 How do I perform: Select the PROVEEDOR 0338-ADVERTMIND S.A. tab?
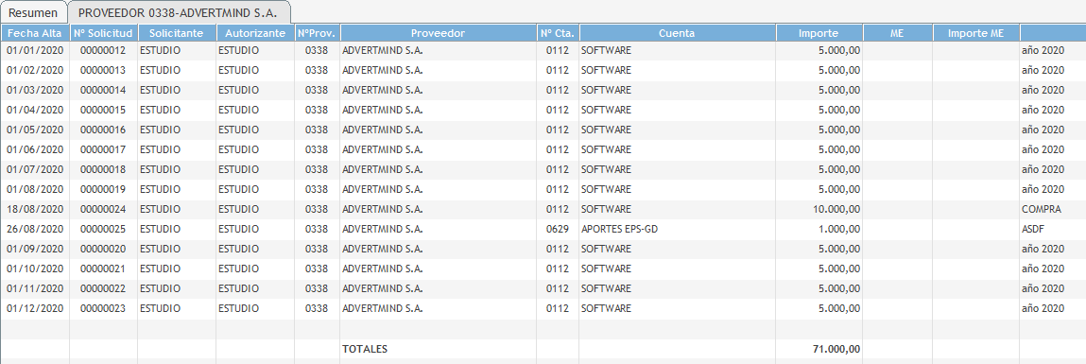(x=178, y=12)
